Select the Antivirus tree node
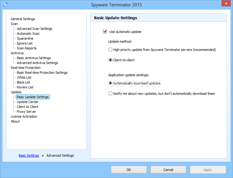233x178 pixels. [x=17, y=53]
